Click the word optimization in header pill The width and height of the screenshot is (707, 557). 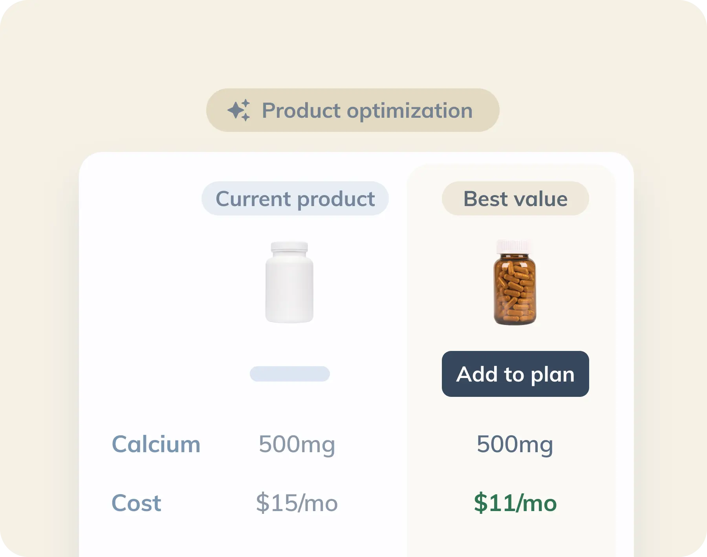[x=409, y=110]
